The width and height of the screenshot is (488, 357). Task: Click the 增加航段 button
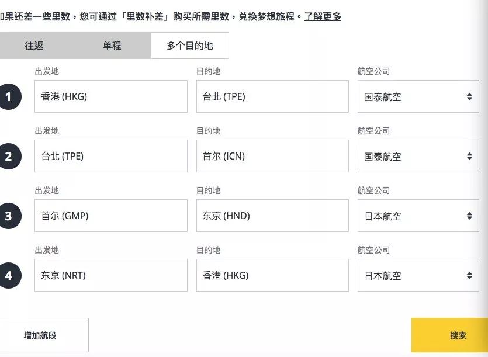pos(40,335)
